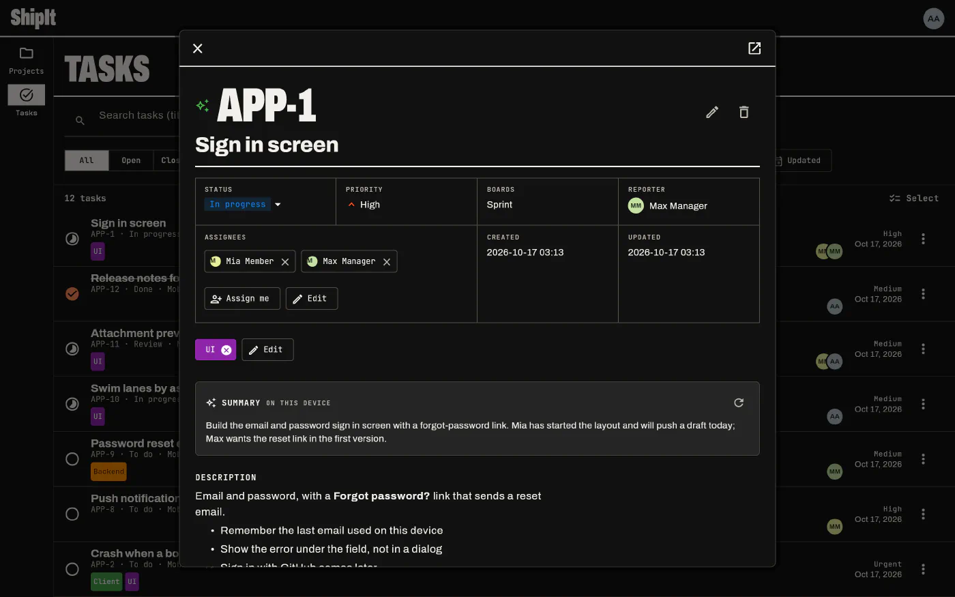
Task: Close the APP-1 task dialog
Action: pos(198,48)
